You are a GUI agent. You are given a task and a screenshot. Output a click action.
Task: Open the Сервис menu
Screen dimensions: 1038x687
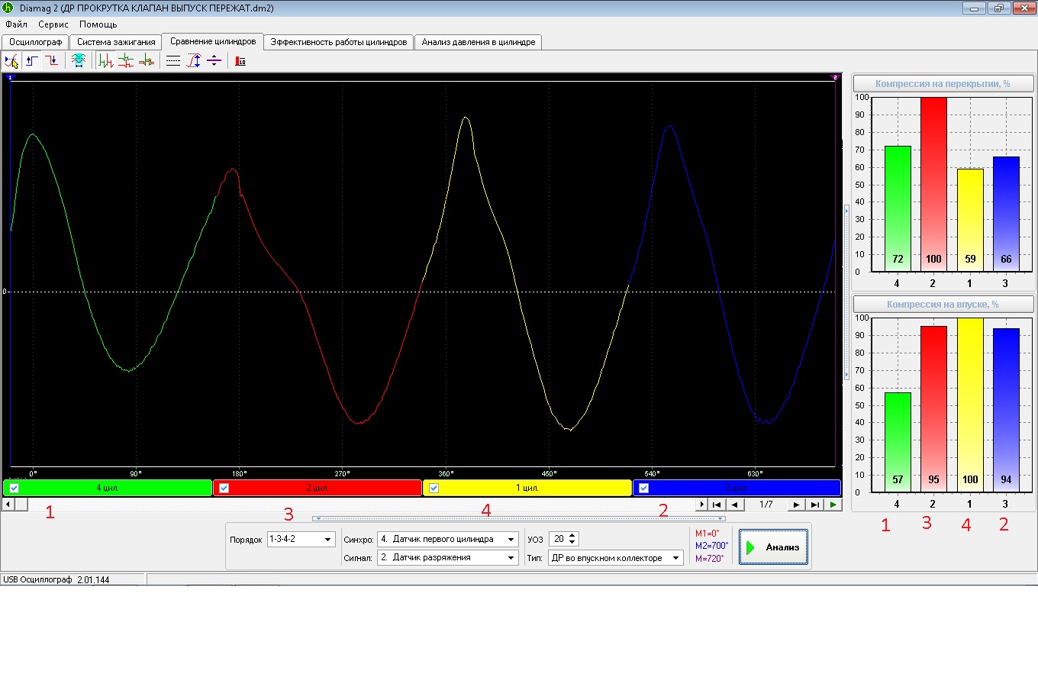coord(53,24)
